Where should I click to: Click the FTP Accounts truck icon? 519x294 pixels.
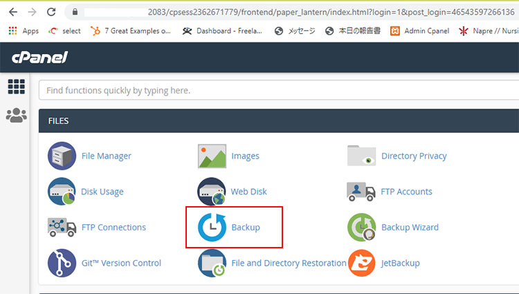point(361,192)
